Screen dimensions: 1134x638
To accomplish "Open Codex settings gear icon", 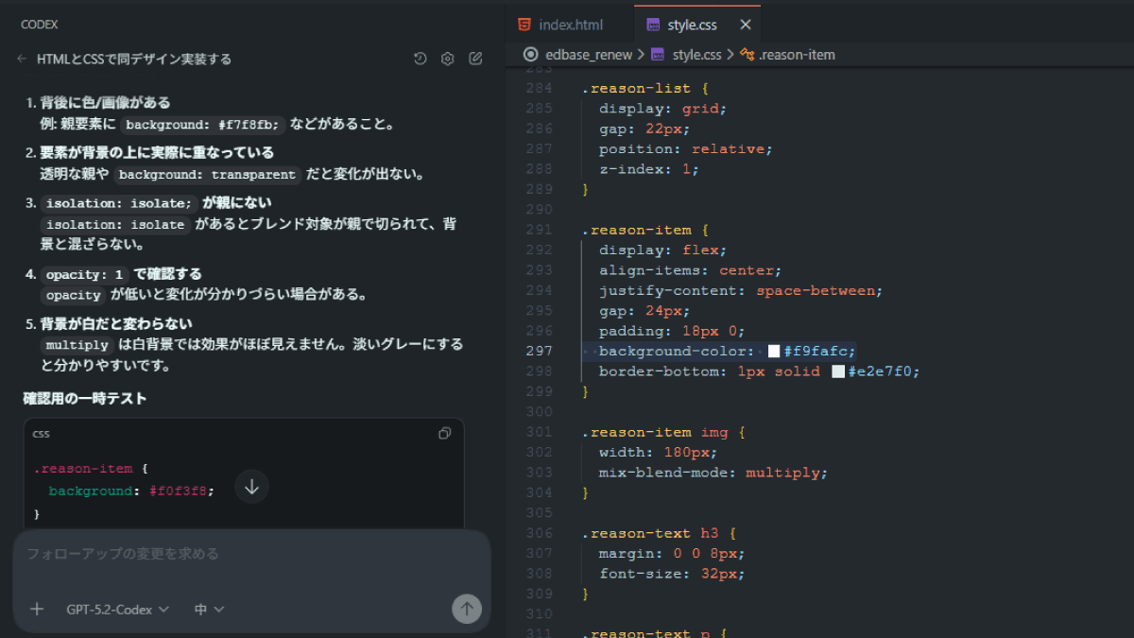I will coord(448,59).
